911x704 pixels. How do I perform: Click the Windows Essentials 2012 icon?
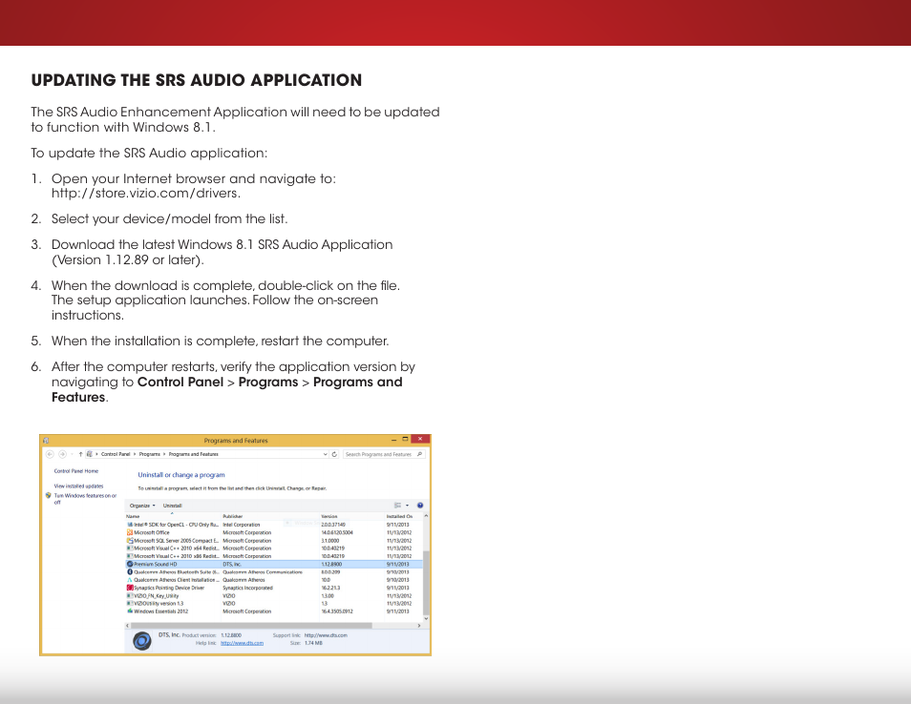tap(130, 611)
